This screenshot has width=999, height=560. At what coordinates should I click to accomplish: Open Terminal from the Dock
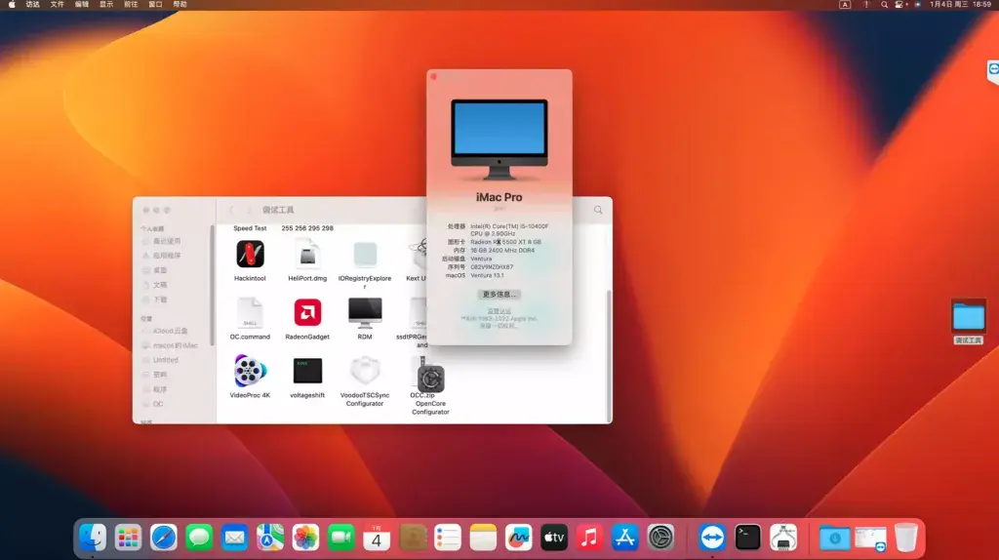pyautogui.click(x=747, y=538)
